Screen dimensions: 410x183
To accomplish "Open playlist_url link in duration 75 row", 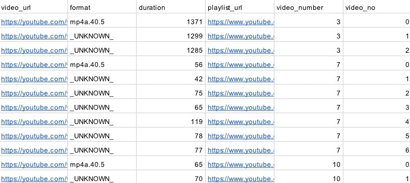I will [x=240, y=93].
